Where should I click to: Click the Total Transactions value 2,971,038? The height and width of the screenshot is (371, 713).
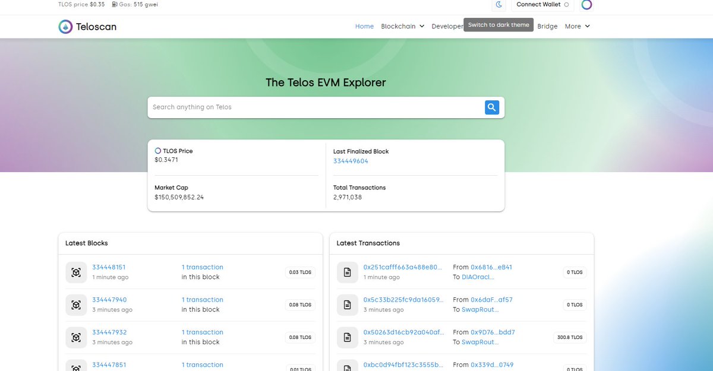[348, 197]
